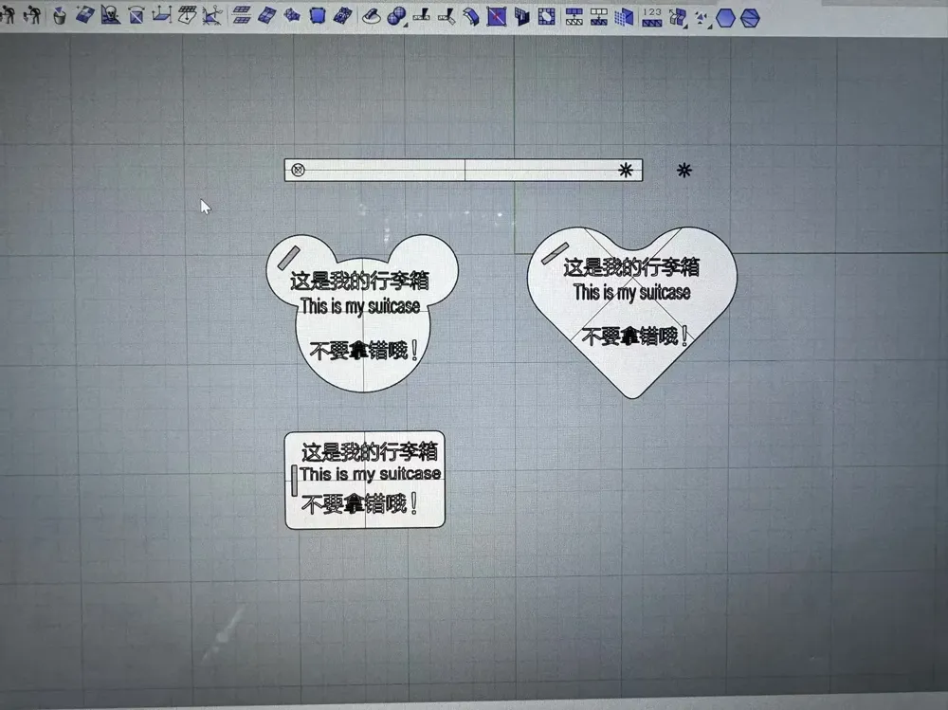Select the vertical slot in the rectangular tag
The height and width of the screenshot is (710, 948).
click(295, 481)
